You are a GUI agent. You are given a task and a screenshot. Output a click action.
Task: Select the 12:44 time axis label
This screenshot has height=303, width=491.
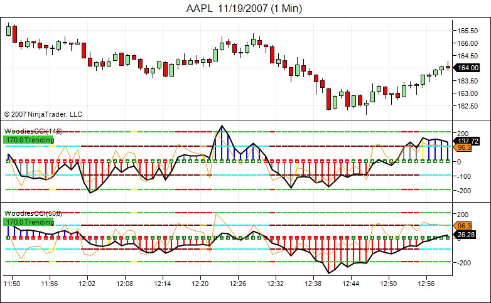pos(351,284)
